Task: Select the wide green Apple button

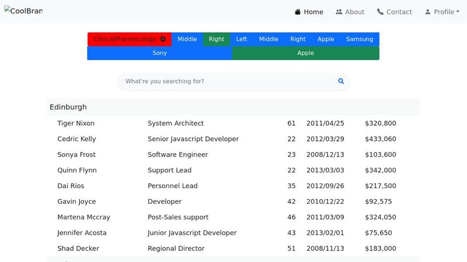Action: pyautogui.click(x=305, y=53)
